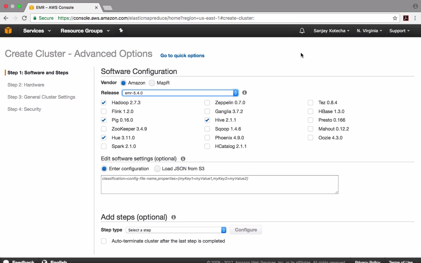Click the Adobe Acrobat extension icon

[406, 18]
